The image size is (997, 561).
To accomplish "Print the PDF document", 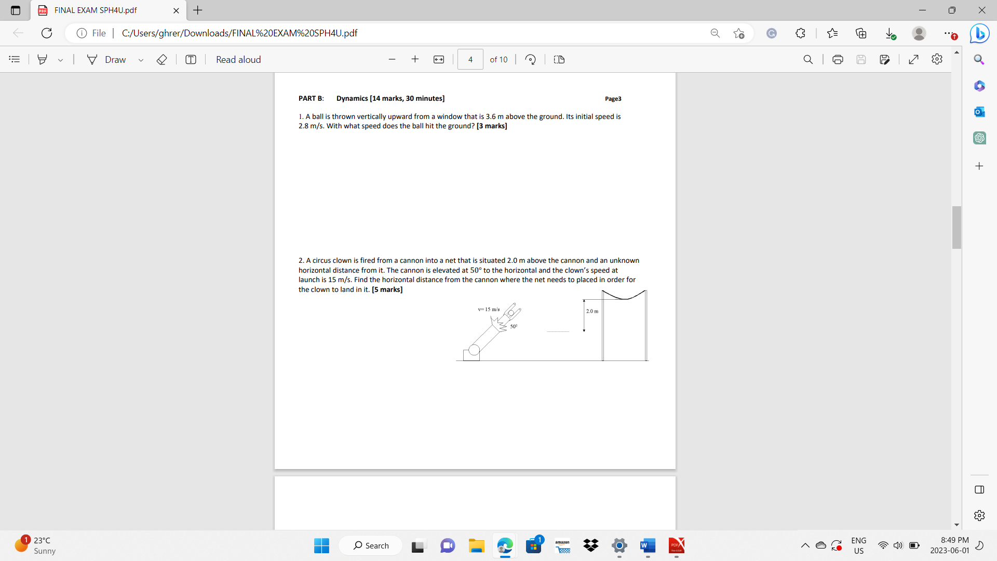I will click(838, 59).
